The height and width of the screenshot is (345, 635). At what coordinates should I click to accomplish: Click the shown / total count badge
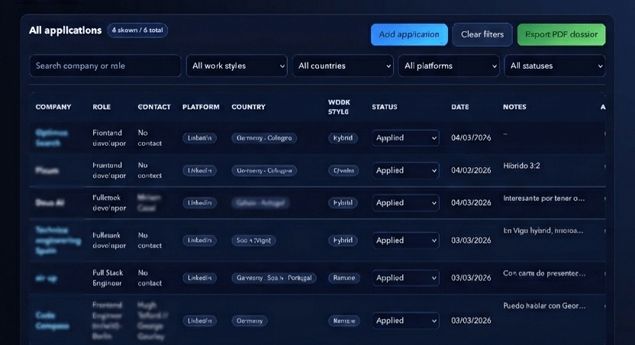(137, 31)
